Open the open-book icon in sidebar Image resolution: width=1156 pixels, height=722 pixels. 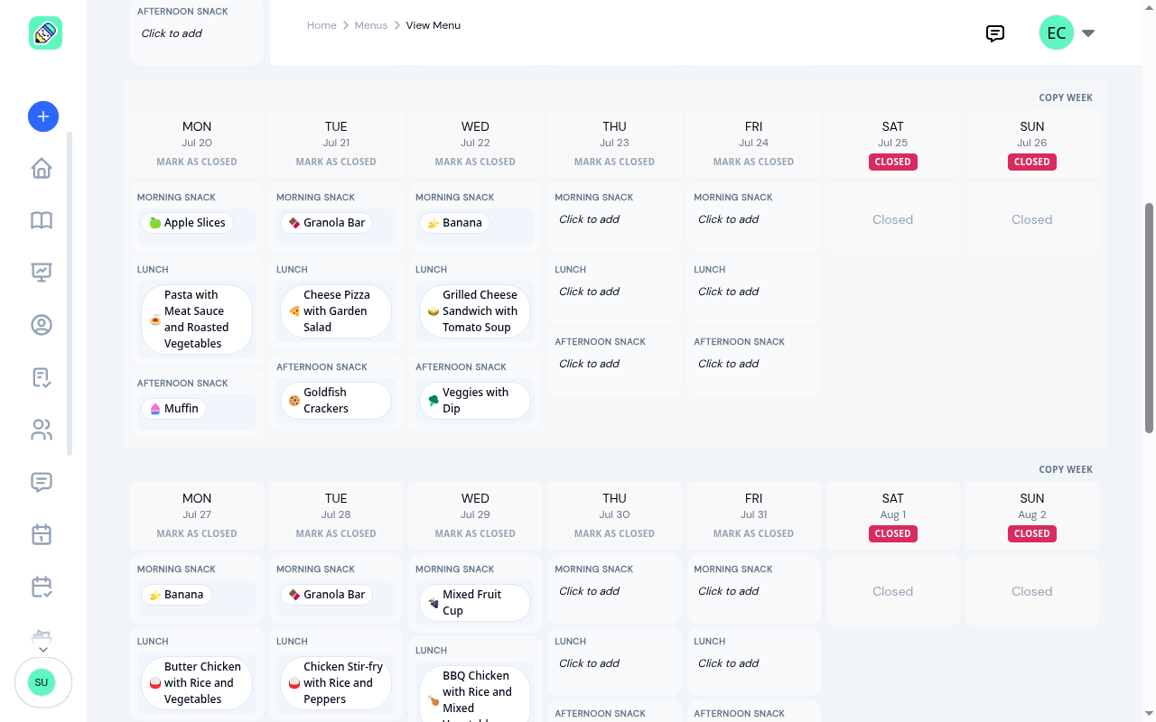click(42, 221)
